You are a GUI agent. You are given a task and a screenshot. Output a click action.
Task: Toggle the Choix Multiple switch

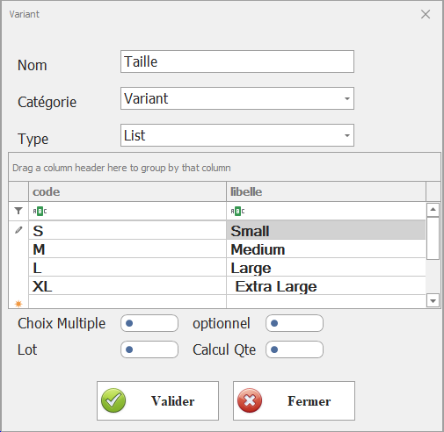click(x=149, y=323)
